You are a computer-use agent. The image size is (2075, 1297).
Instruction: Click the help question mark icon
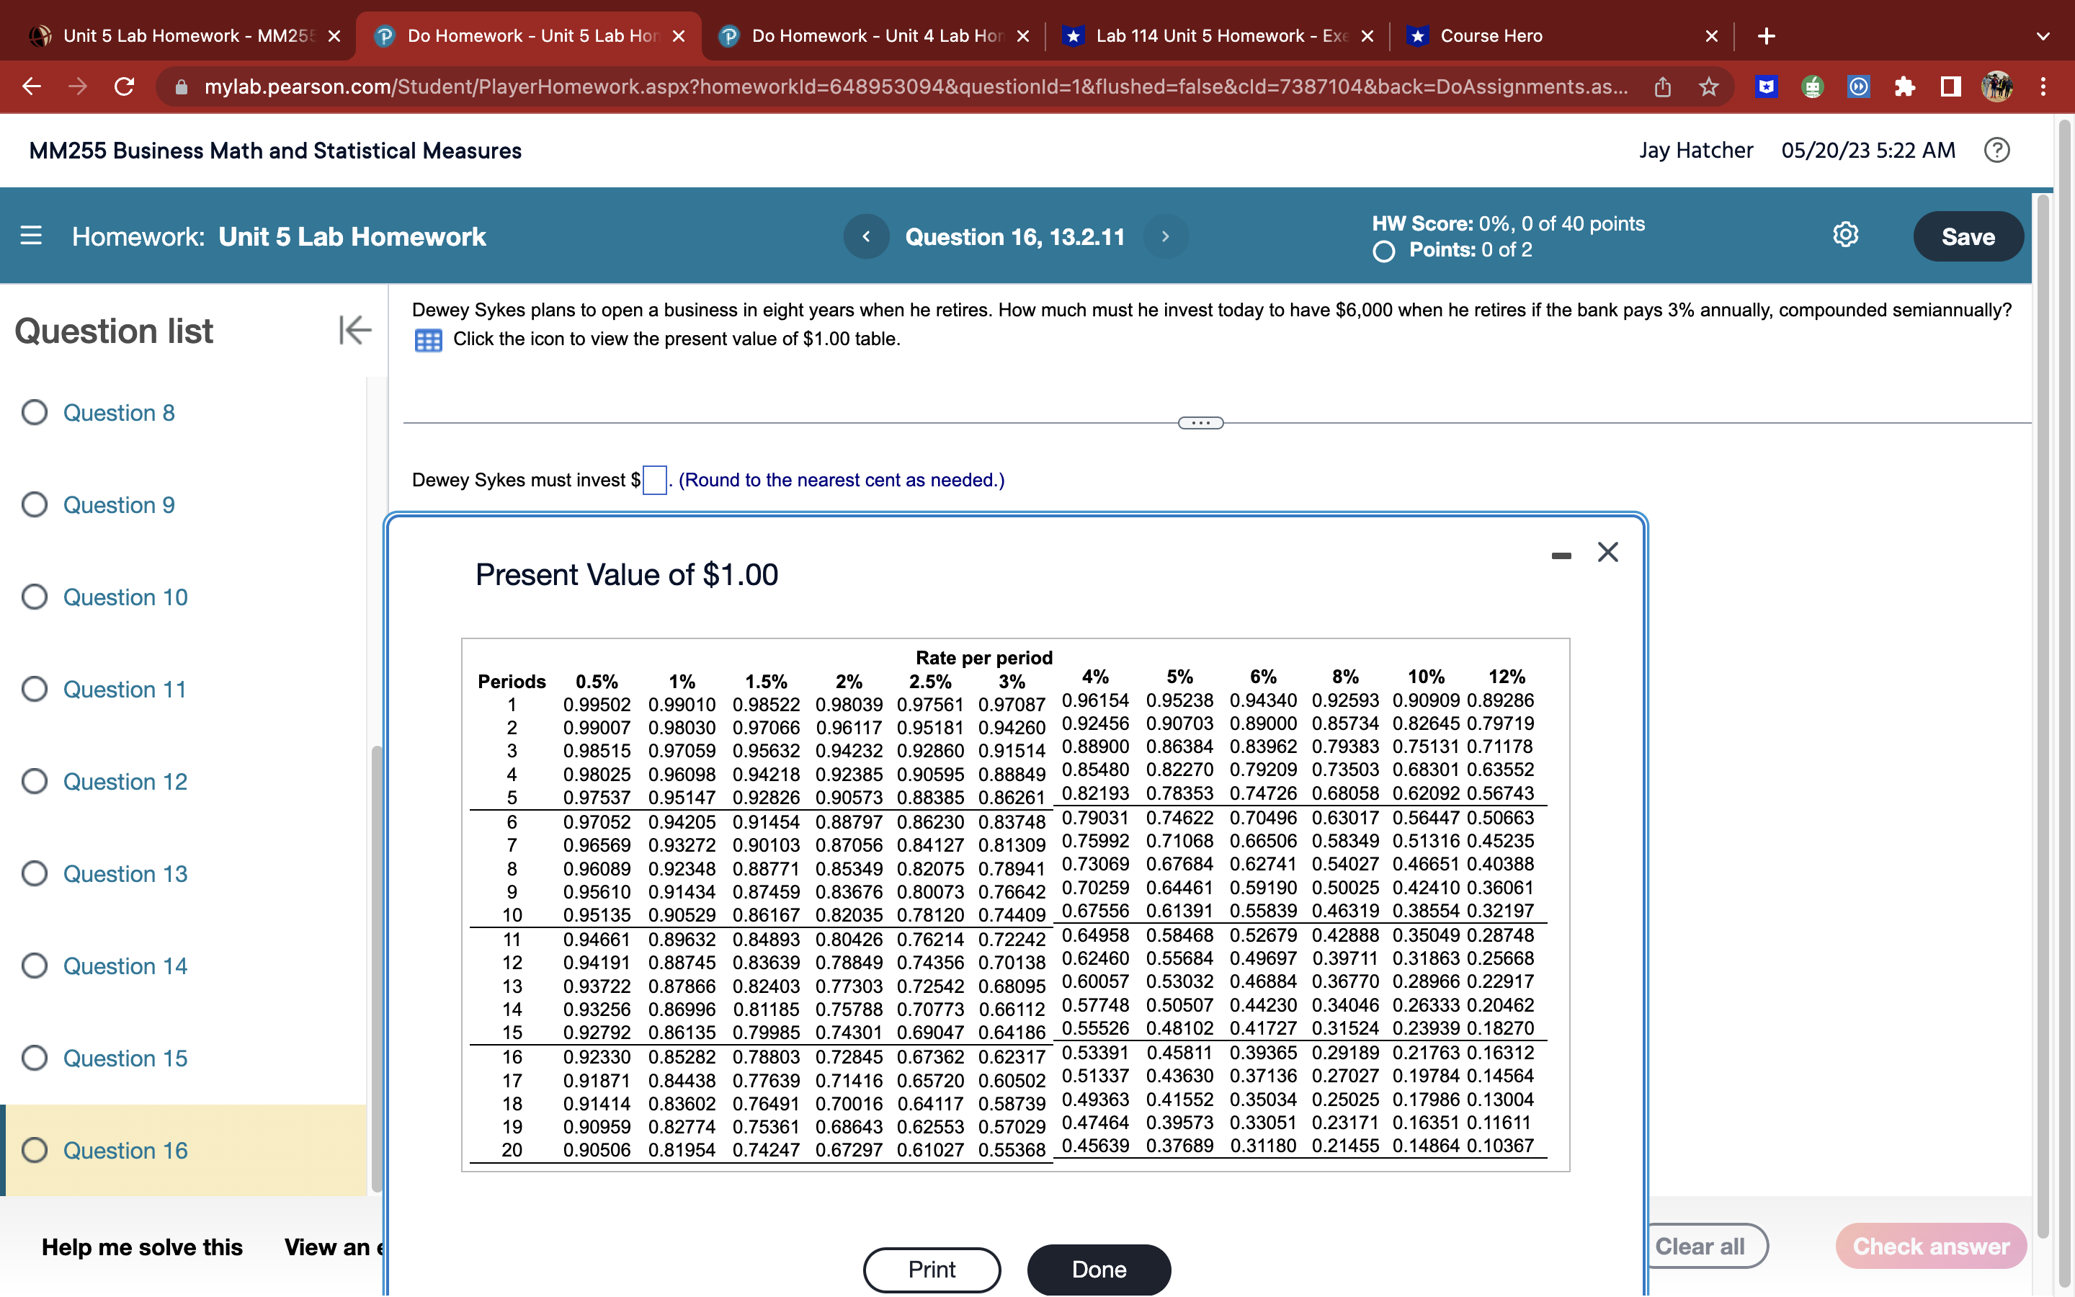pyautogui.click(x=1997, y=150)
